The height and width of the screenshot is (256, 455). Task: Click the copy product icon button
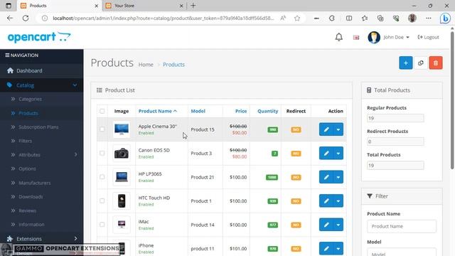click(x=420, y=63)
